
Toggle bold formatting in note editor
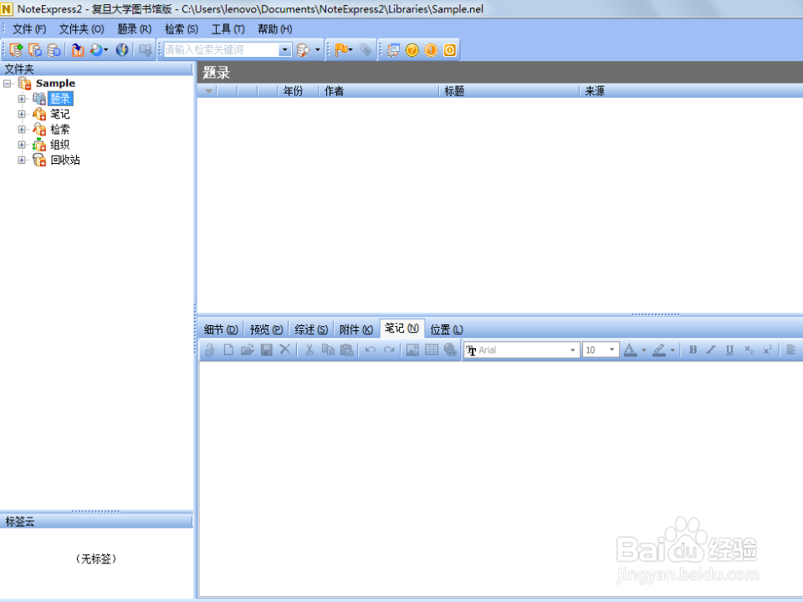click(693, 349)
